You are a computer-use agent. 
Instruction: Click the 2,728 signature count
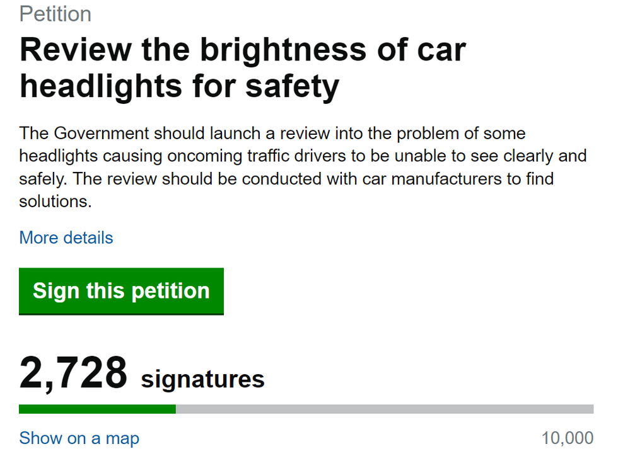click(73, 373)
